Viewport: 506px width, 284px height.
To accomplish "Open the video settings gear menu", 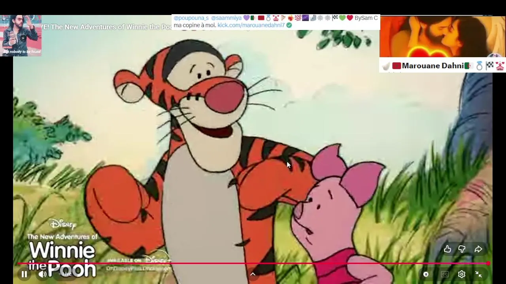I will click(x=462, y=274).
